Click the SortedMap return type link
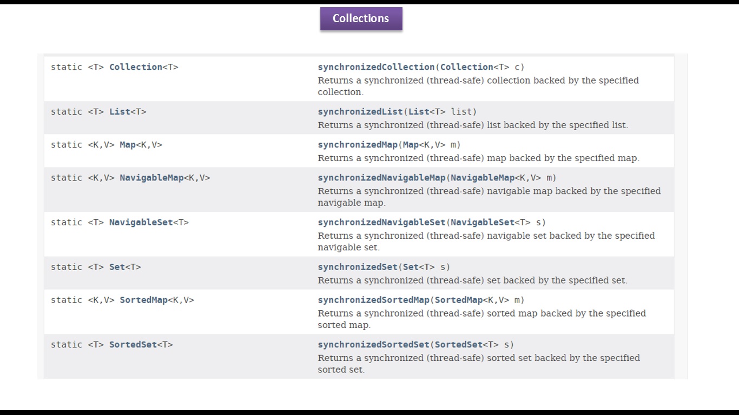The image size is (739, 415). pos(143,300)
